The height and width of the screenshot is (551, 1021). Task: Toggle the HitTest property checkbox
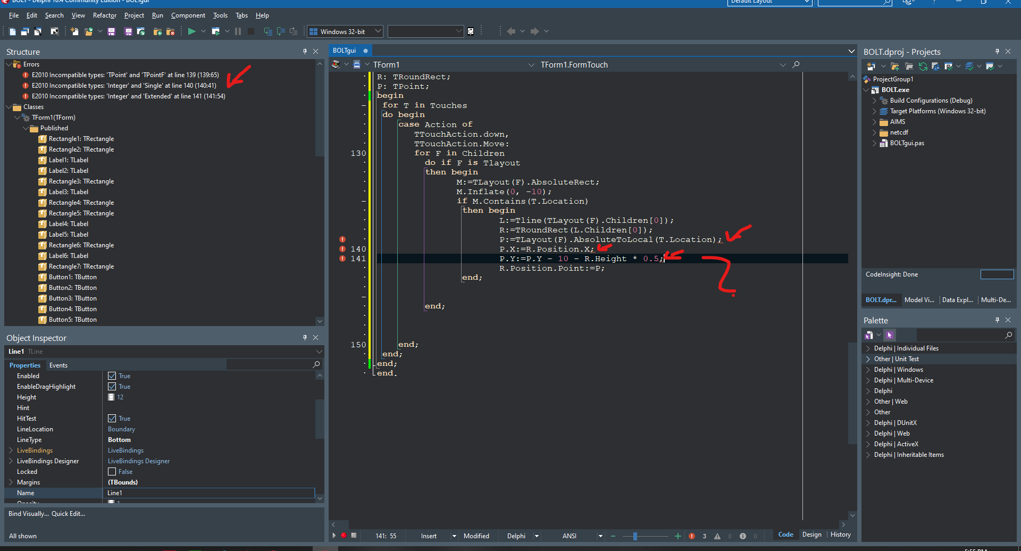(x=112, y=419)
